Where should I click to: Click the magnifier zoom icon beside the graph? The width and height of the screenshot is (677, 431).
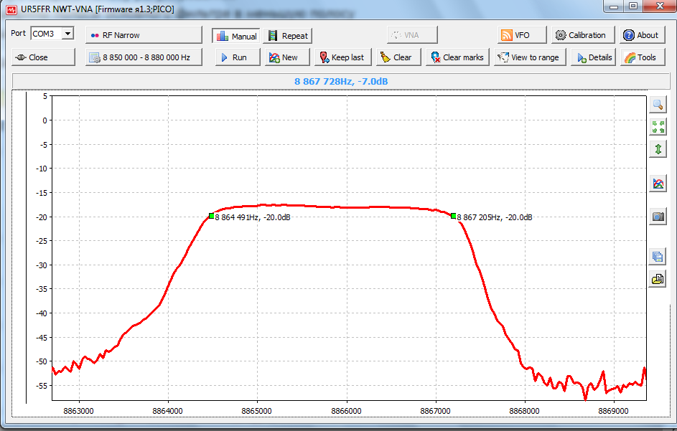[658, 105]
